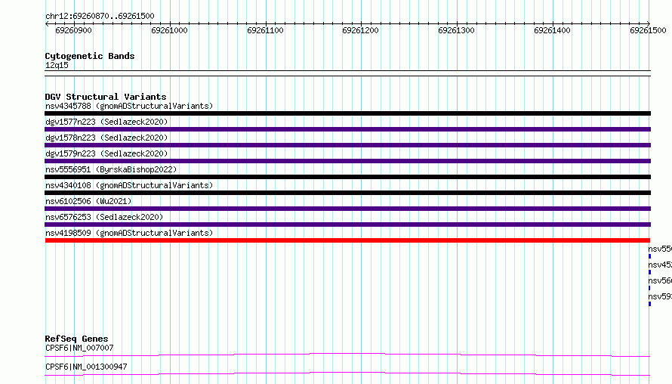This screenshot has height=384, width=672.
Task: Open variant nsv6102506 (Wu2021) label
Action: (88, 201)
